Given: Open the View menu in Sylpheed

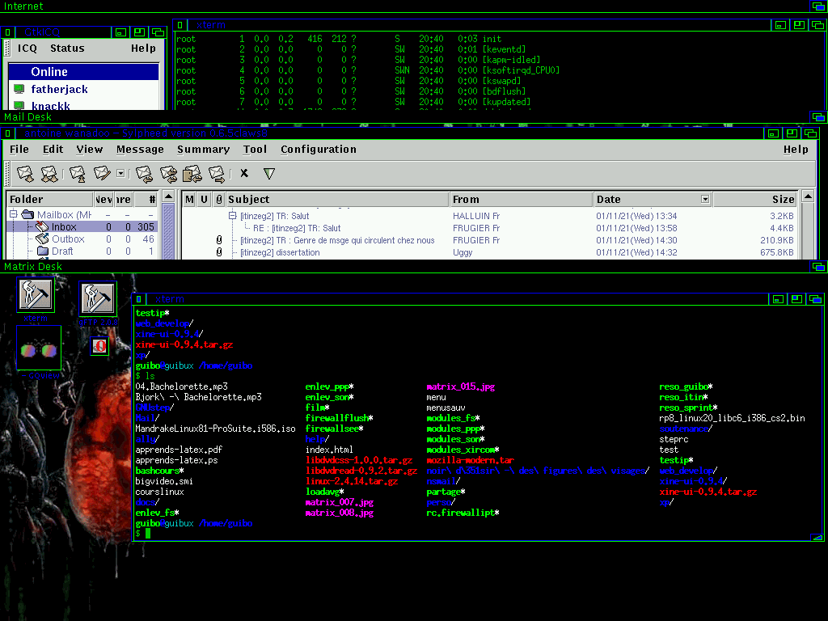Looking at the screenshot, I should (x=89, y=150).
